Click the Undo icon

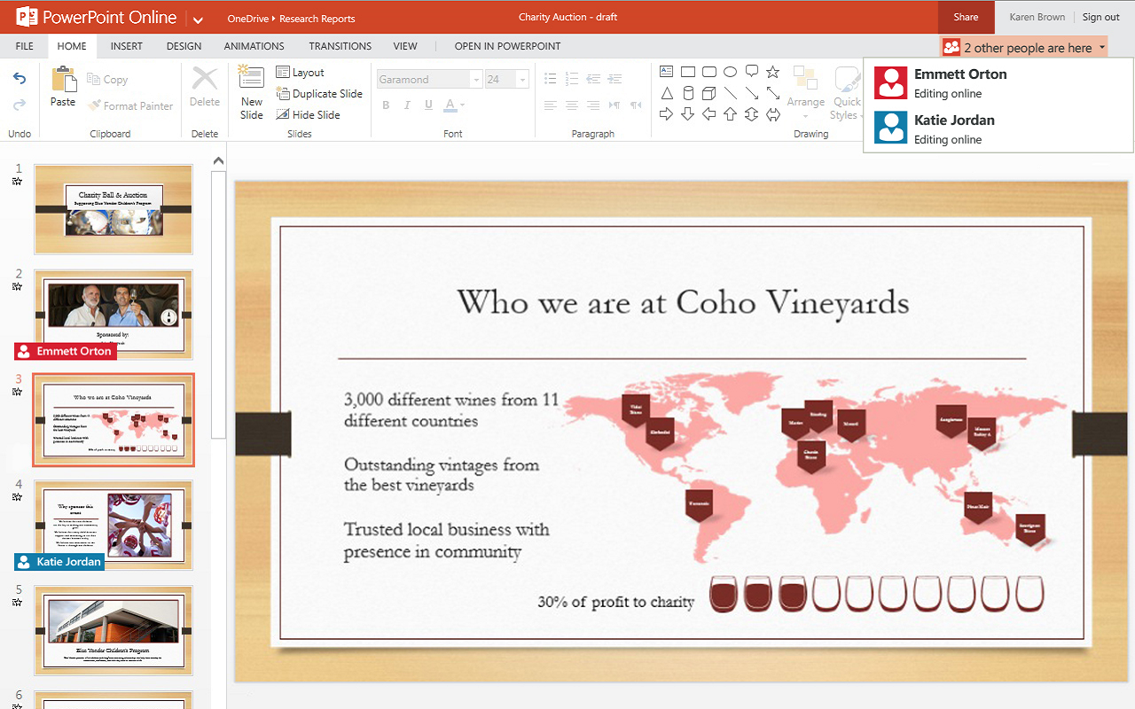click(x=20, y=79)
